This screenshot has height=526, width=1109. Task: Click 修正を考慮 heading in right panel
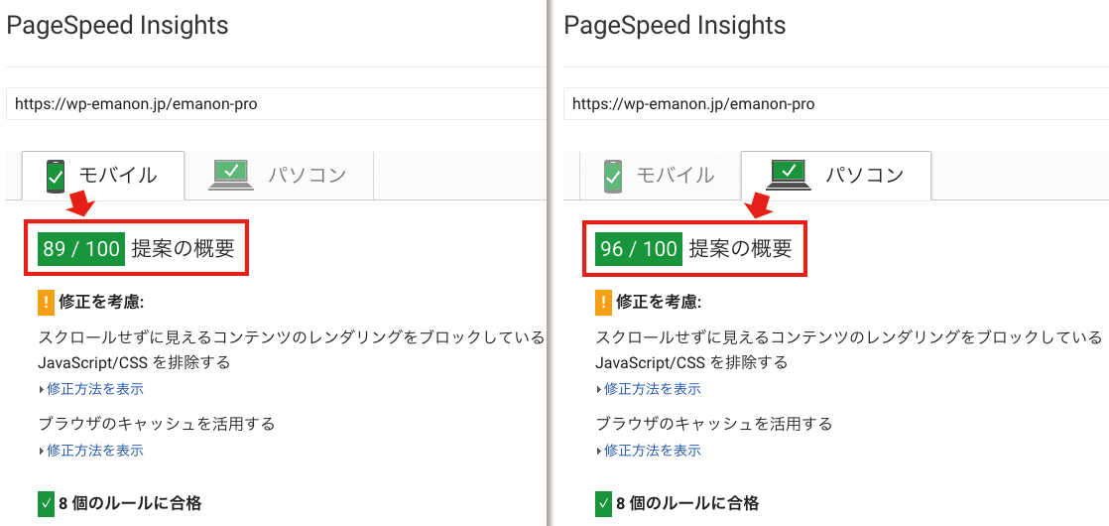[660, 303]
